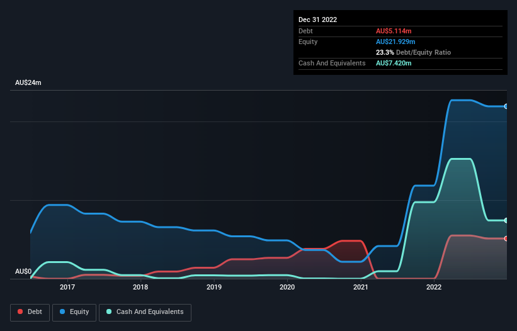Click the AU$24m y-axis label

click(28, 82)
